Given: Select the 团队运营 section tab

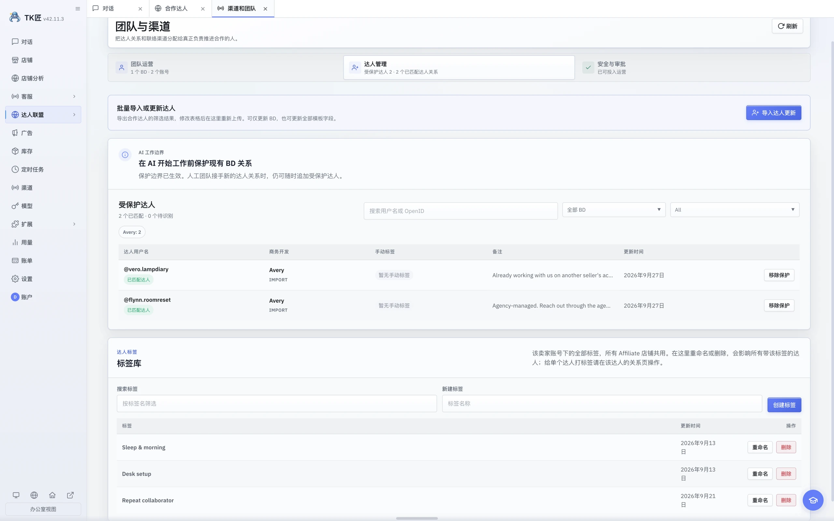Looking at the screenshot, I should click(x=226, y=67).
